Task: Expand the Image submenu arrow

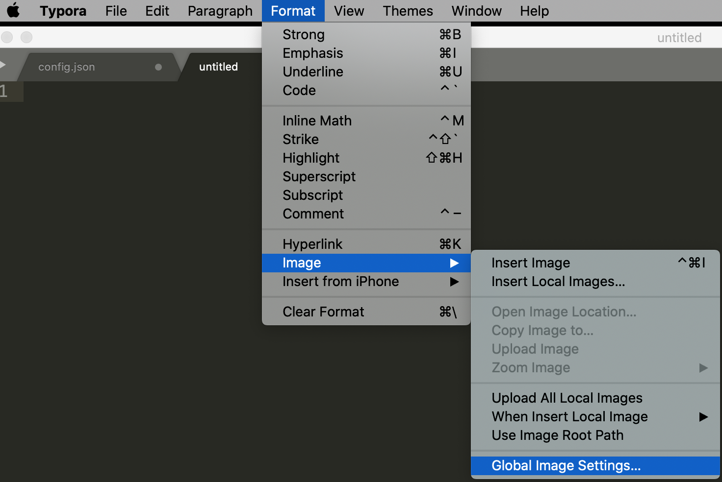Action: point(454,263)
